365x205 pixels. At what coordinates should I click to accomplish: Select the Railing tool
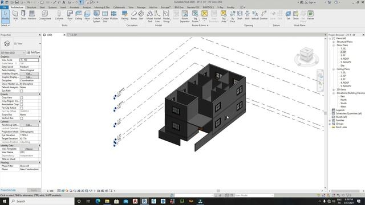(125, 15)
